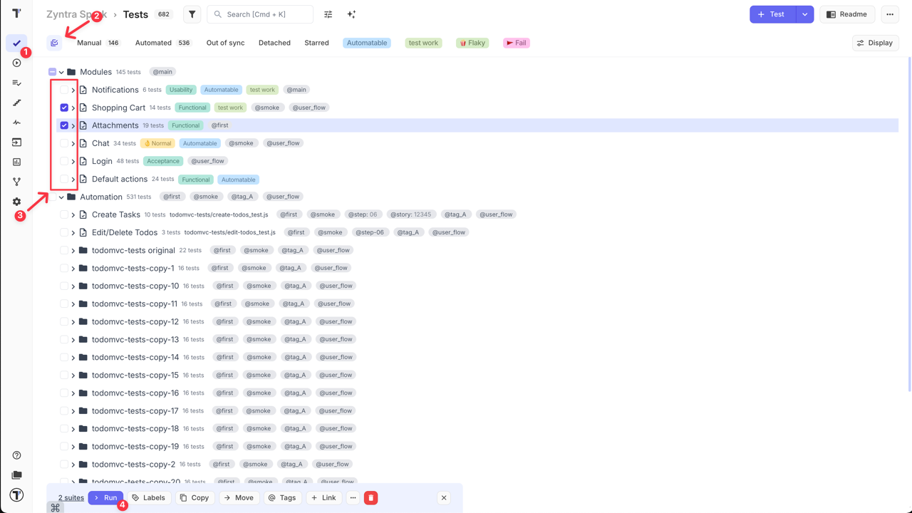
Task: Click inside the search field
Action: [259, 14]
